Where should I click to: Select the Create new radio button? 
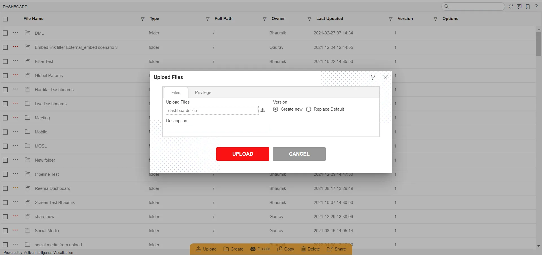pyautogui.click(x=276, y=109)
